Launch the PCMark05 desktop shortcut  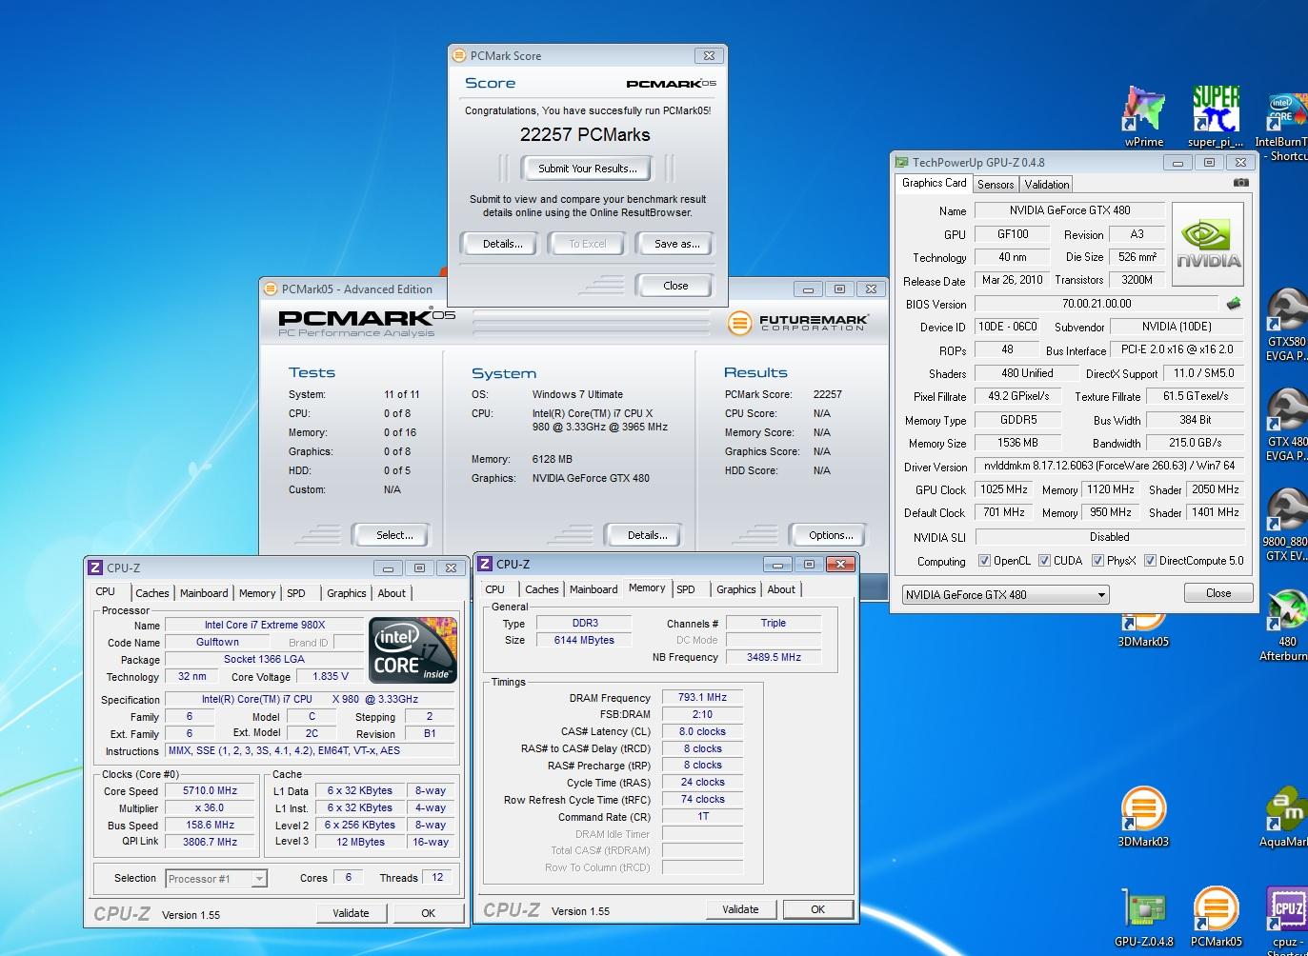[1217, 917]
